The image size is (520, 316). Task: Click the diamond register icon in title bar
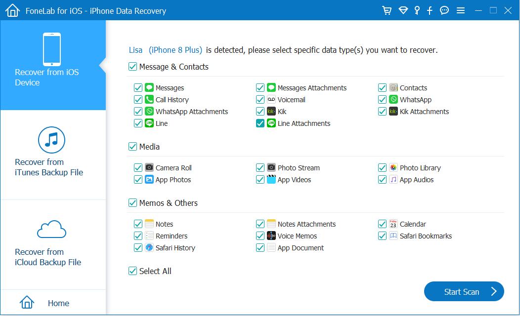click(x=403, y=10)
